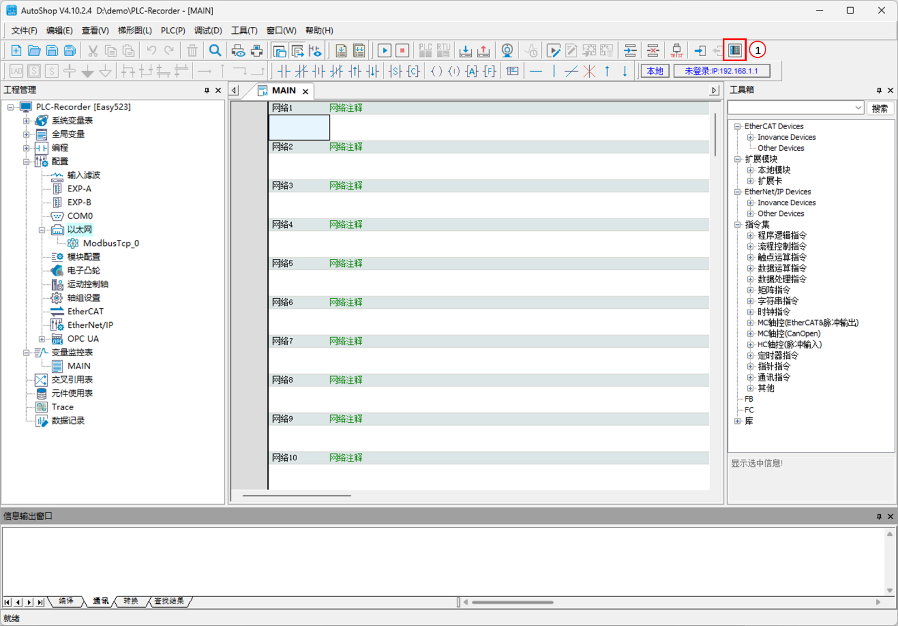Toggle the pin on 工具箱 panel
The width and height of the screenshot is (898, 626).
pos(879,90)
